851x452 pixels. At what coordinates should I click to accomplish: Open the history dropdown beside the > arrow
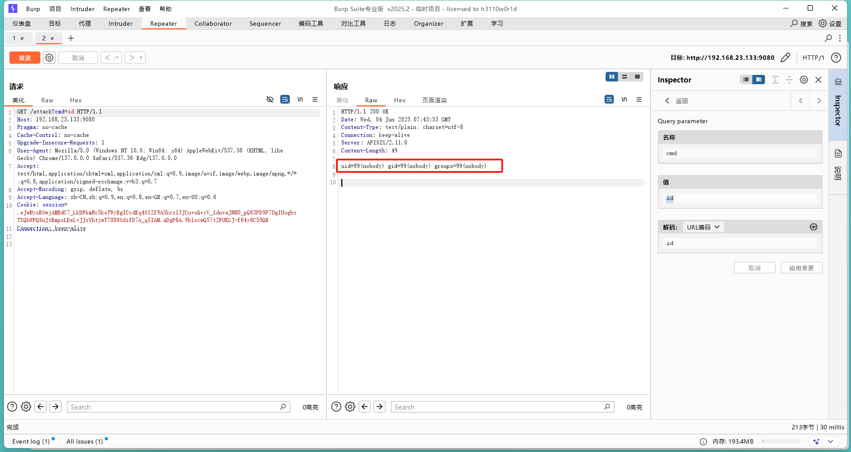click(141, 58)
